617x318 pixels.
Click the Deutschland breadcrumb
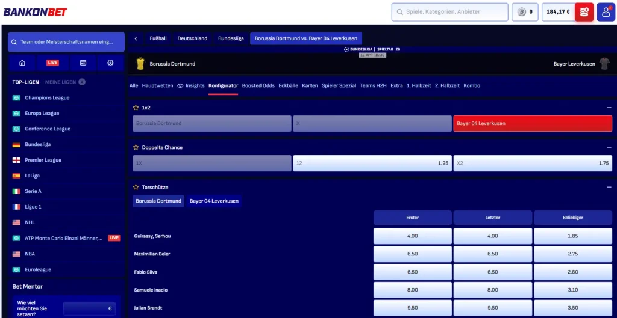[192, 38]
